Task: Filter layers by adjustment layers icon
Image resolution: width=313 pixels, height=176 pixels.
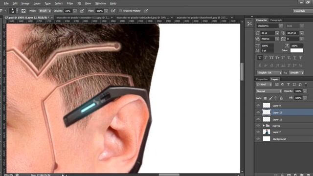Action: coord(283,85)
